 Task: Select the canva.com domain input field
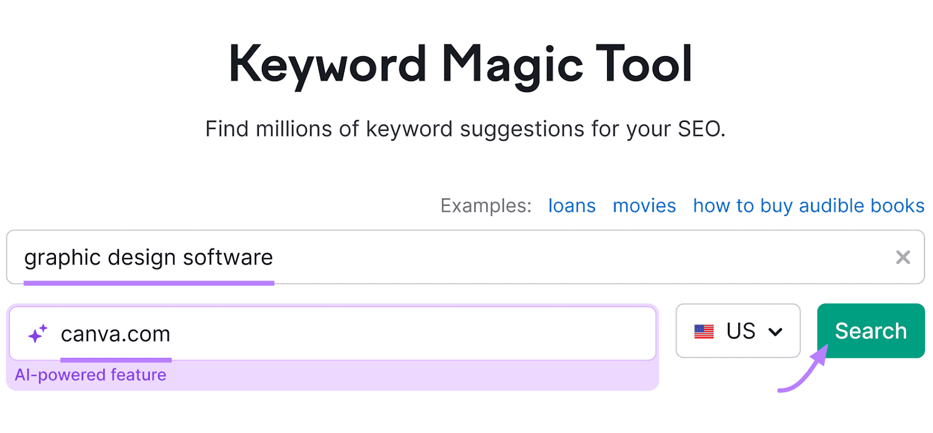coord(292,333)
